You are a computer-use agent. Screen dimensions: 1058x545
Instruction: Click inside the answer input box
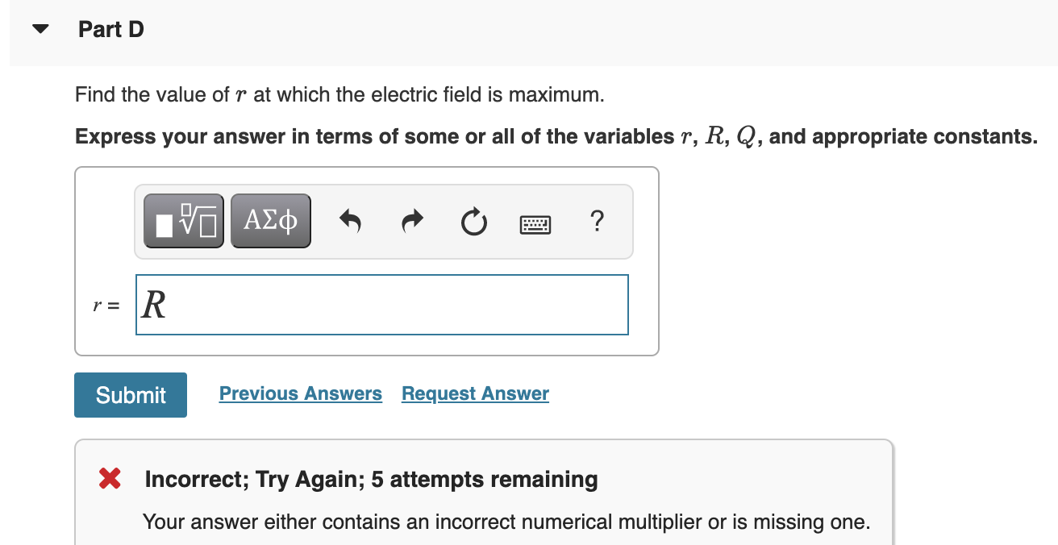[381, 305]
